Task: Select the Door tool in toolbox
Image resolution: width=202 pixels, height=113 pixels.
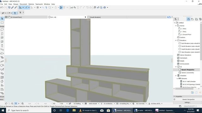Action: (2, 34)
